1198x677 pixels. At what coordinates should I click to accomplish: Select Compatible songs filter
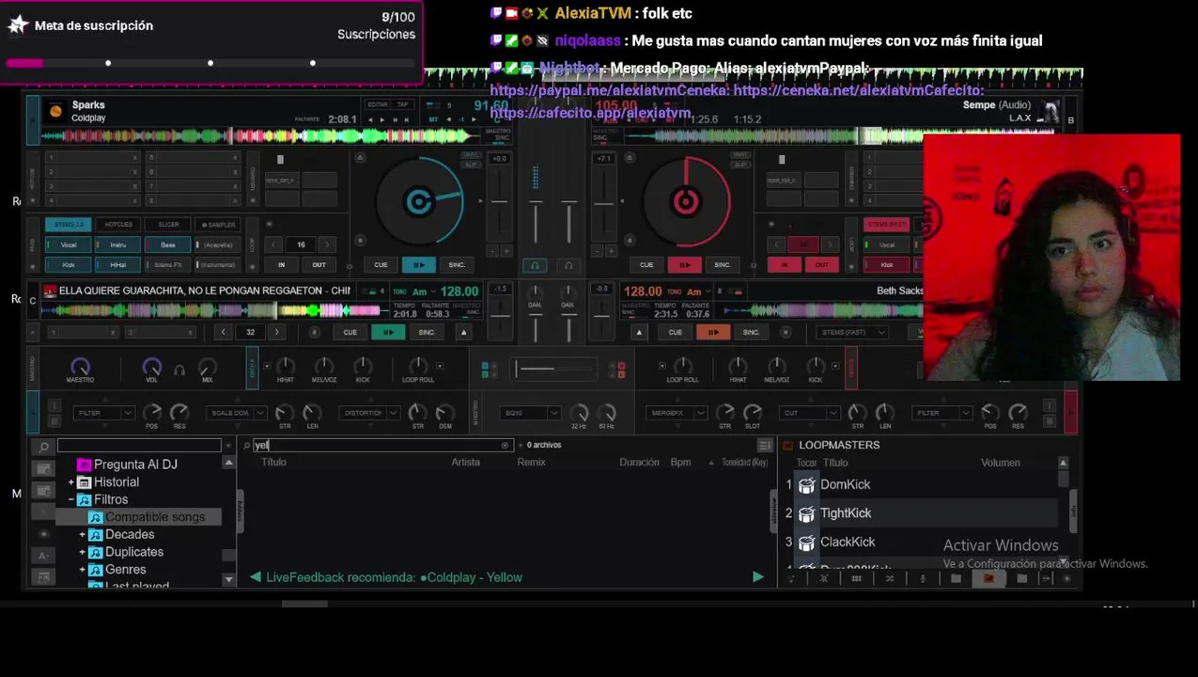[155, 517]
